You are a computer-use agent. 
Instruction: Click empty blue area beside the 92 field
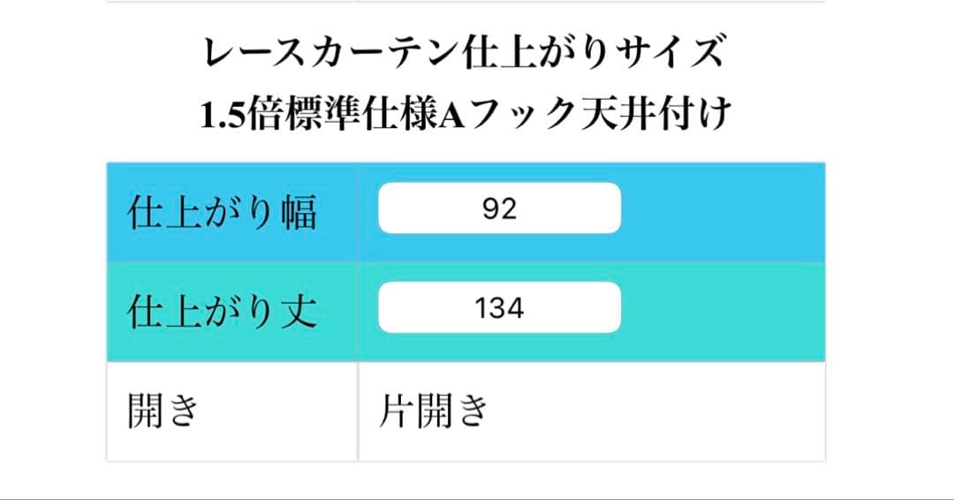723,212
